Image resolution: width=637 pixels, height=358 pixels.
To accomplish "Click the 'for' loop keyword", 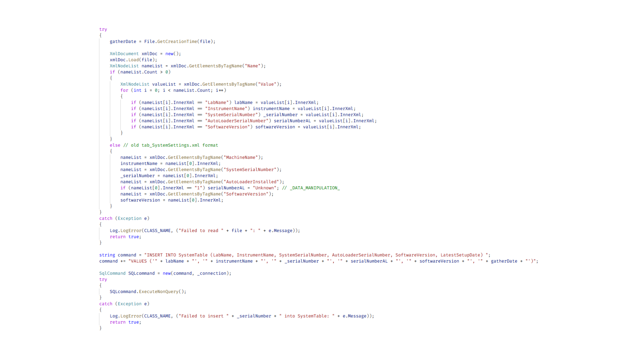I will tap(124, 90).
